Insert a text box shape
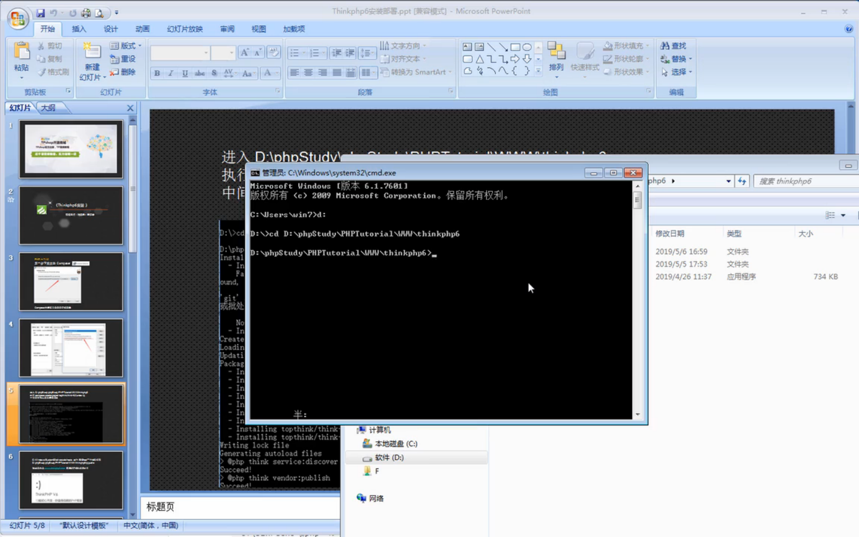 pos(467,47)
